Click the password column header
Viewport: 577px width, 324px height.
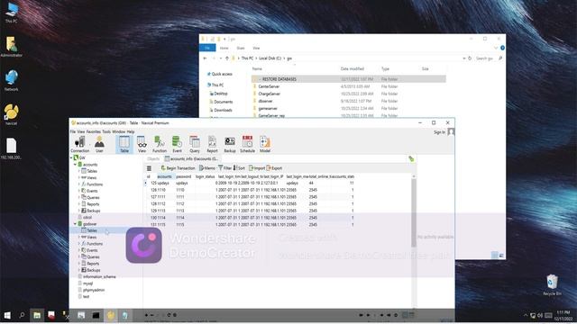(184, 176)
